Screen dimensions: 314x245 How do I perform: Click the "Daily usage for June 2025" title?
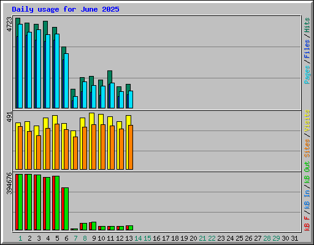tap(66, 9)
